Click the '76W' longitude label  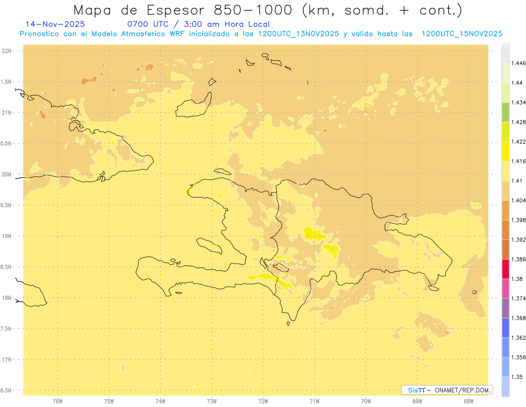point(57,401)
